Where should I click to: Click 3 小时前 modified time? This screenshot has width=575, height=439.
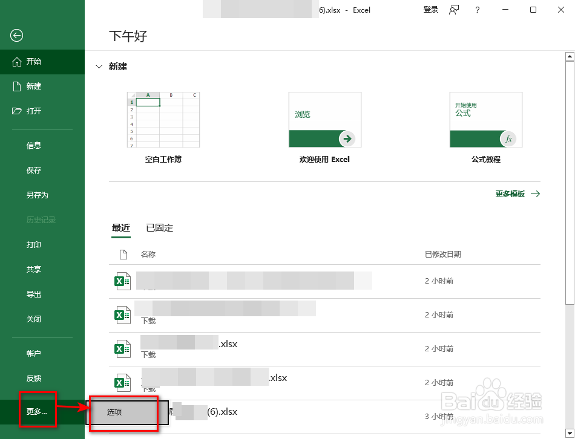(x=439, y=417)
